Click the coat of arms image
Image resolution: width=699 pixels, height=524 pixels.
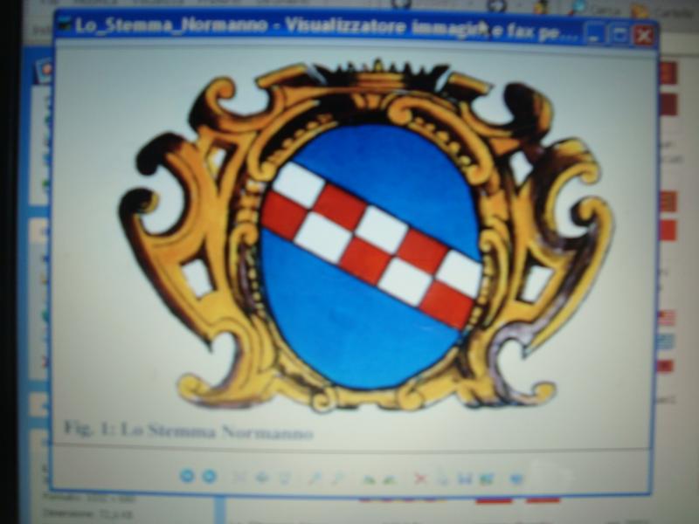tap(367, 235)
